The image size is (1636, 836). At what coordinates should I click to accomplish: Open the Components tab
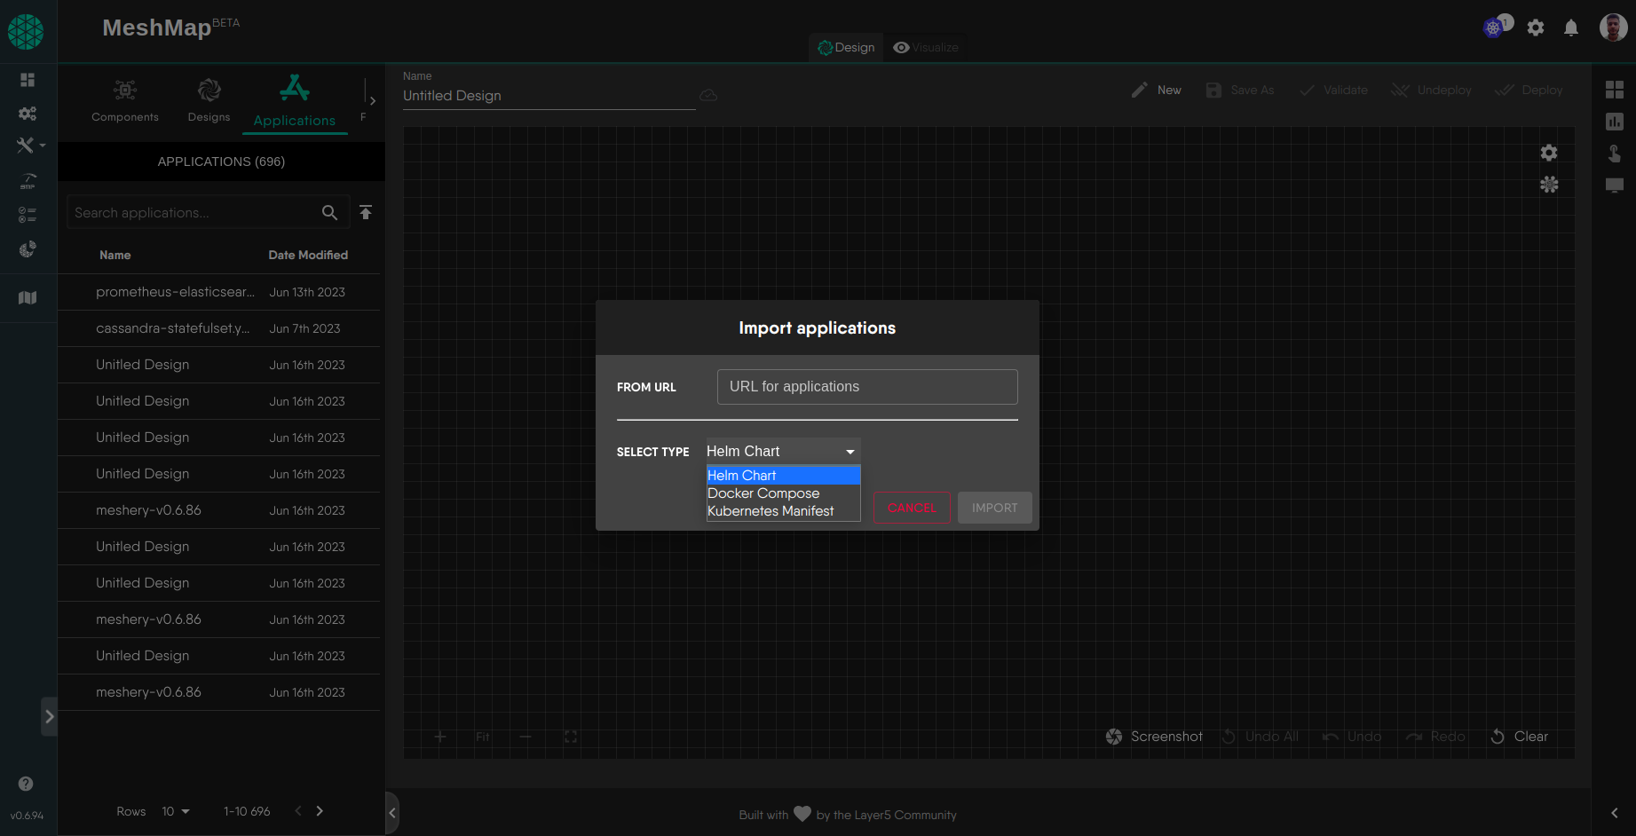click(x=124, y=101)
